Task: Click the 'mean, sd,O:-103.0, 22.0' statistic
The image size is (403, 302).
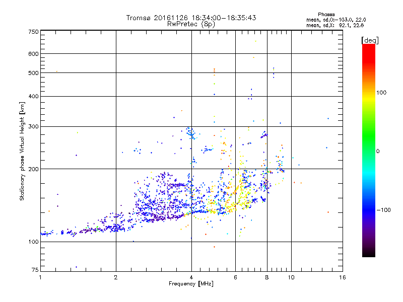Action: point(336,20)
